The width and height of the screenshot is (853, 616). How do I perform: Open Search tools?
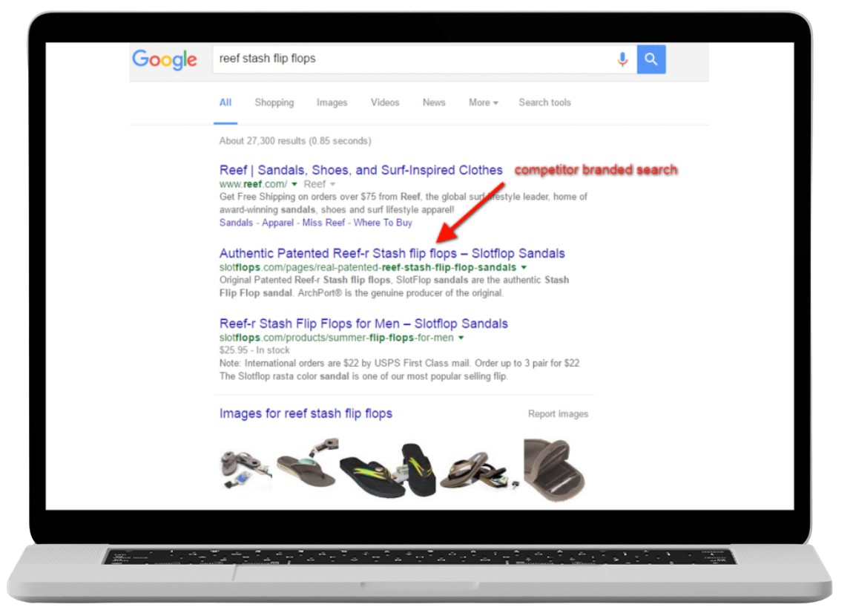[x=544, y=102]
